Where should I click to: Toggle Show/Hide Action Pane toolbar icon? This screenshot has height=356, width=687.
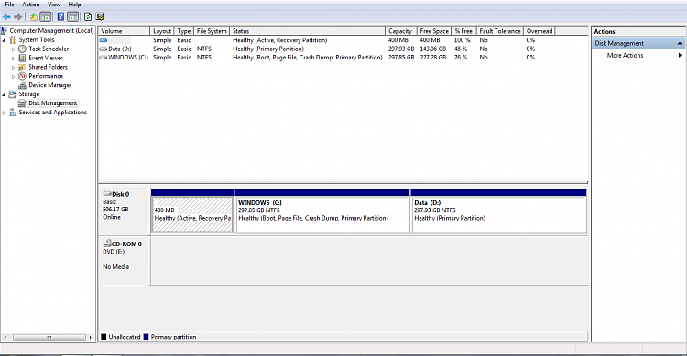pos(73,17)
